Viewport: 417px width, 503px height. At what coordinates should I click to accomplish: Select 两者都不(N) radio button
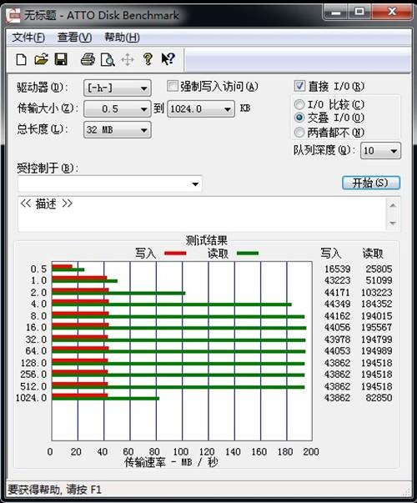click(x=299, y=132)
